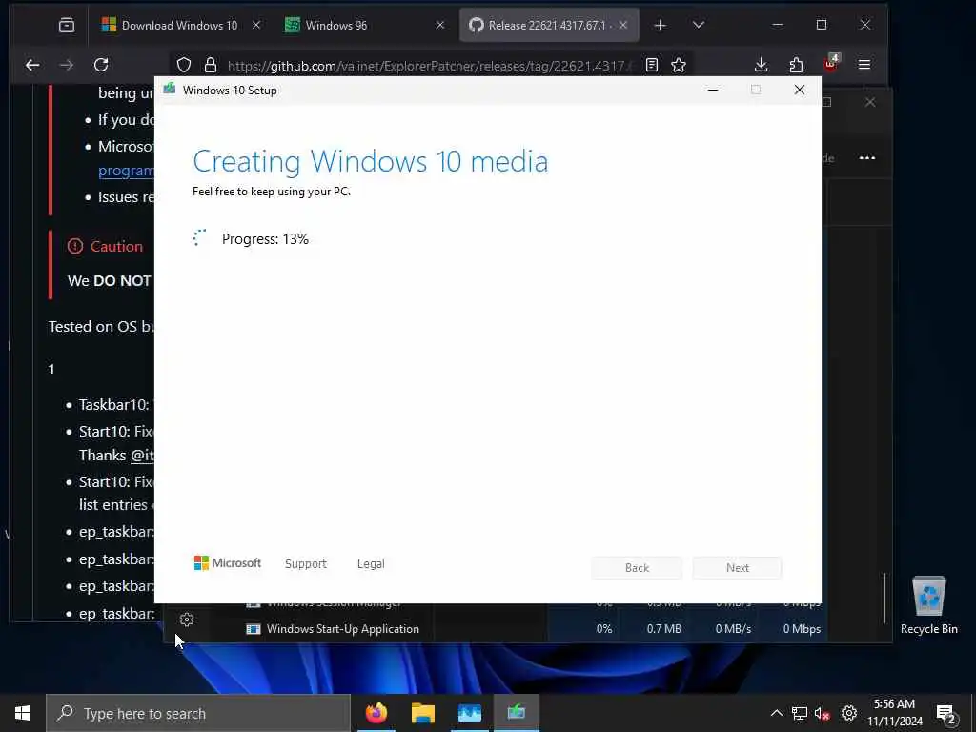Screen dimensions: 976x732
Task: Click the settings gear tray icon
Action: tap(849, 713)
